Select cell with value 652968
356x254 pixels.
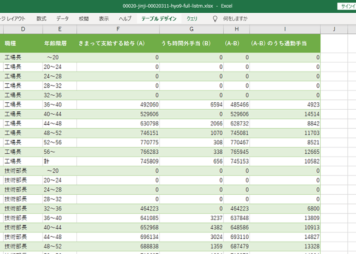(118, 227)
